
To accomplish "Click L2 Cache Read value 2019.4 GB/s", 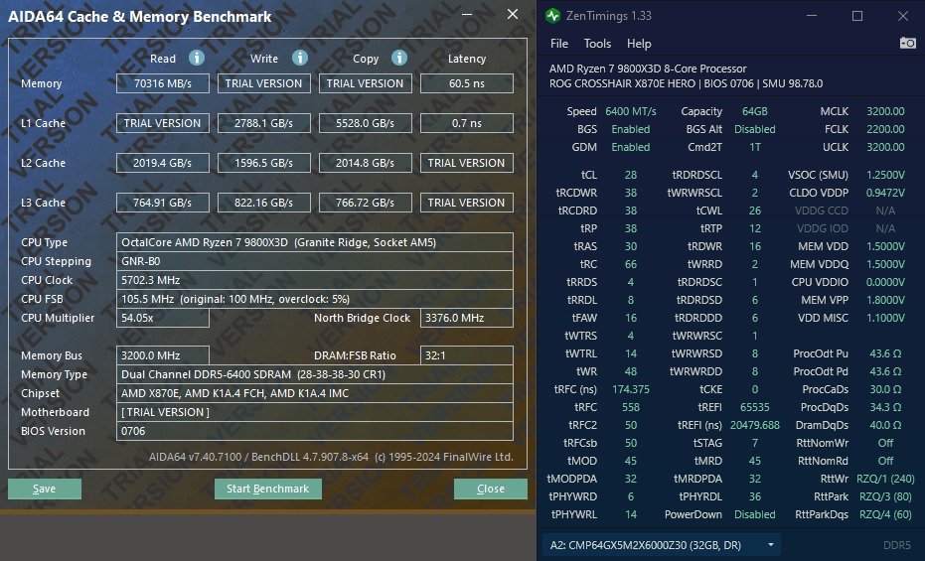I will coord(163,163).
